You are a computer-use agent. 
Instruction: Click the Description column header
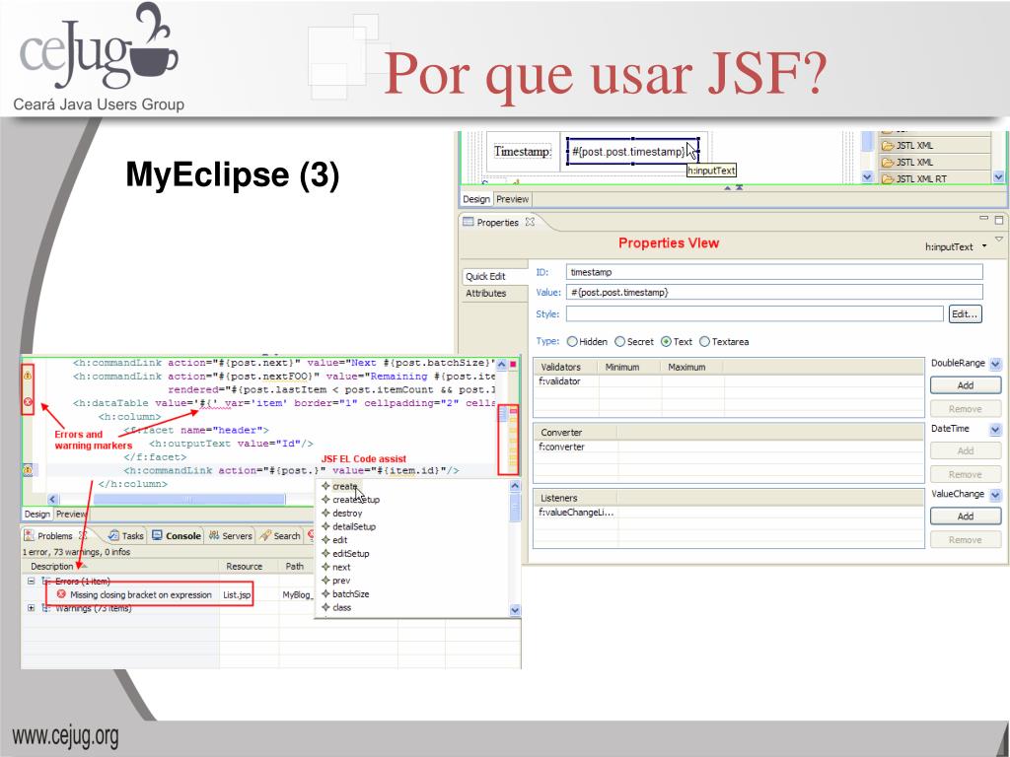click(52, 567)
